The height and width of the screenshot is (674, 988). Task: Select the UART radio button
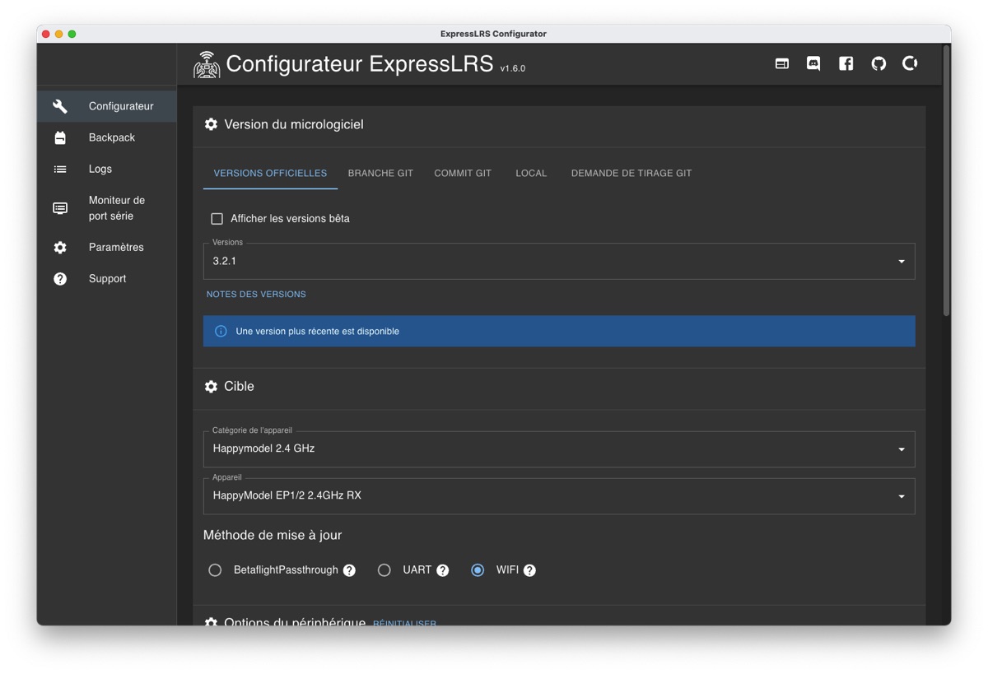pos(384,570)
